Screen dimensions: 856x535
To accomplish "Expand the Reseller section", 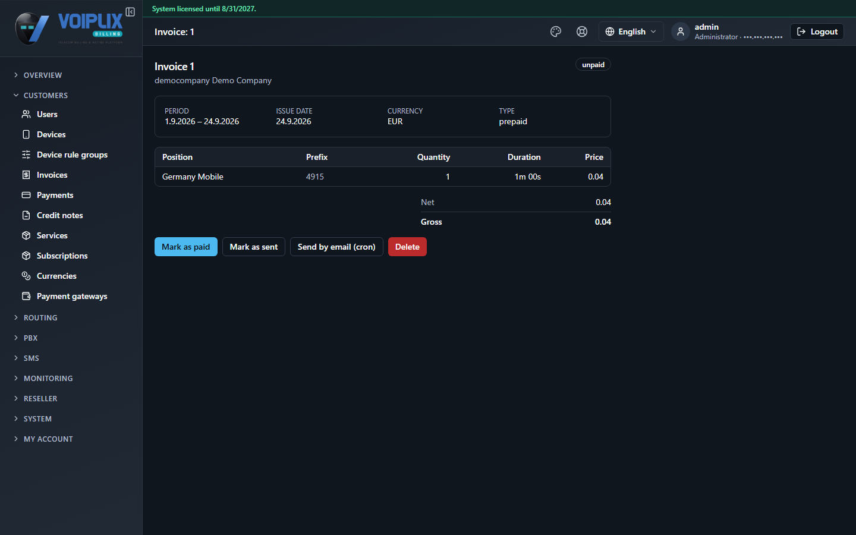I will pyautogui.click(x=40, y=398).
